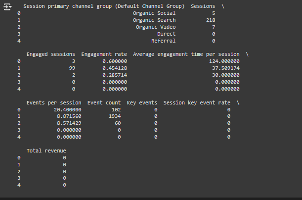Select the 'Organic Video' channel value
This screenshot has height=200, width=302.
[156, 27]
